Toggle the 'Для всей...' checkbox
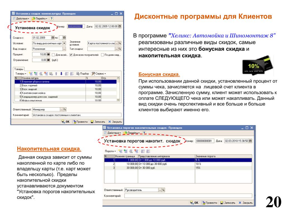The width and height of the screenshot is (286, 214). click(53, 55)
